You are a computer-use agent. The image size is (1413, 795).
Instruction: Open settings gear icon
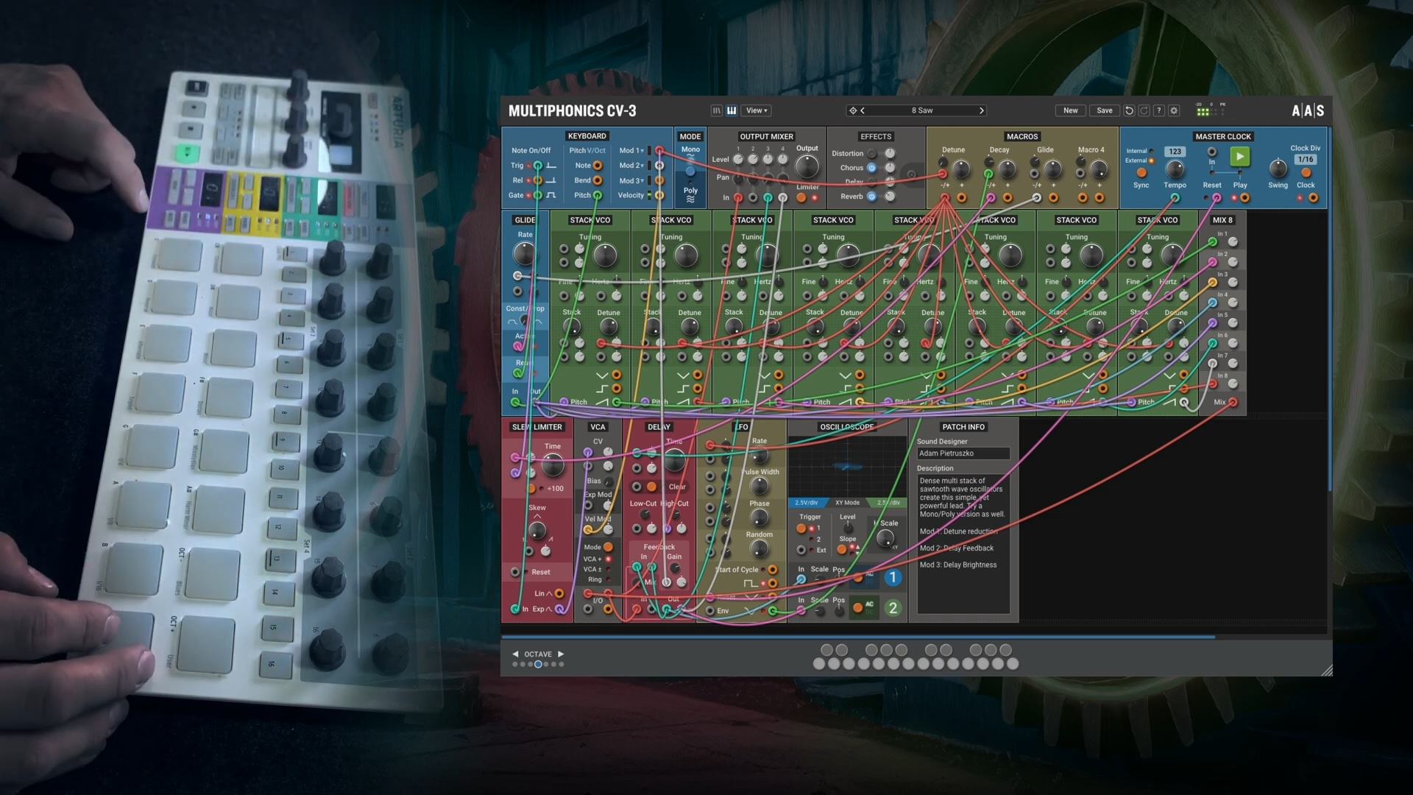[1174, 110]
